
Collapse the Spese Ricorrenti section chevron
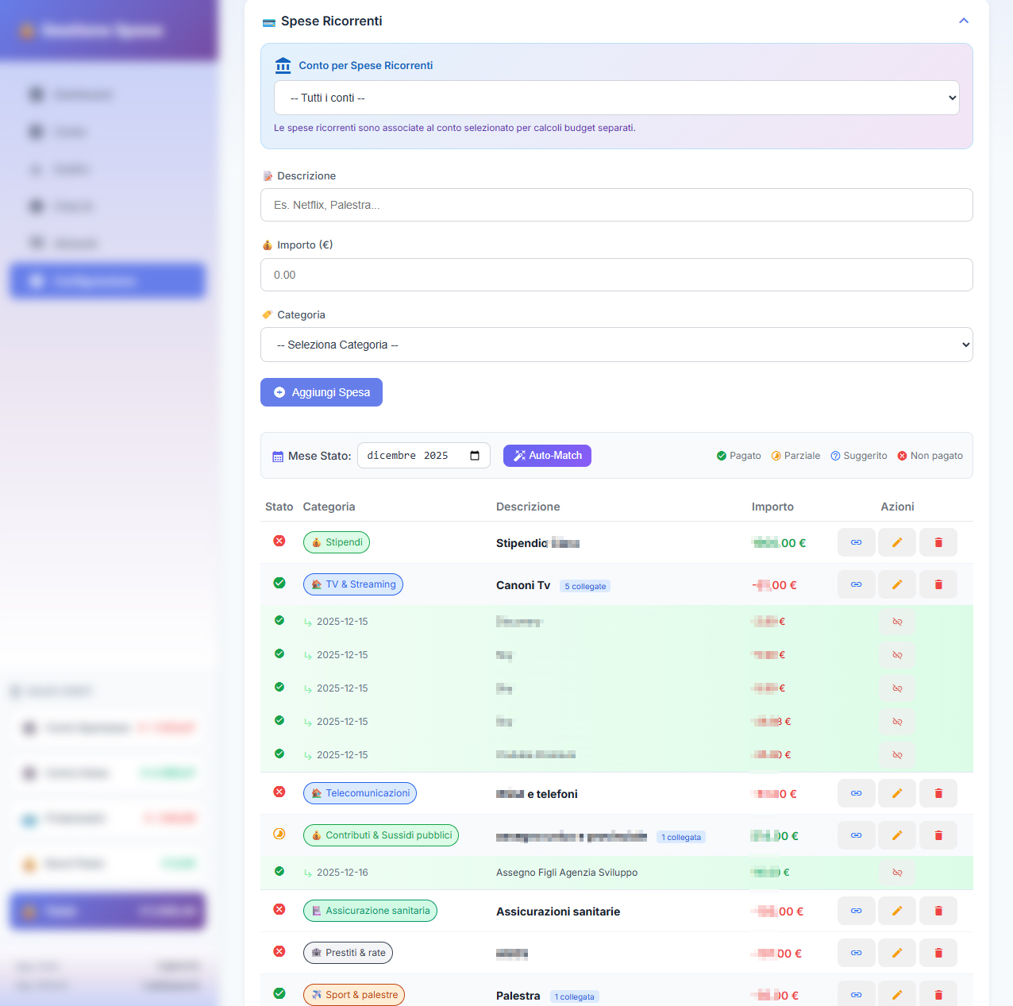coord(964,21)
